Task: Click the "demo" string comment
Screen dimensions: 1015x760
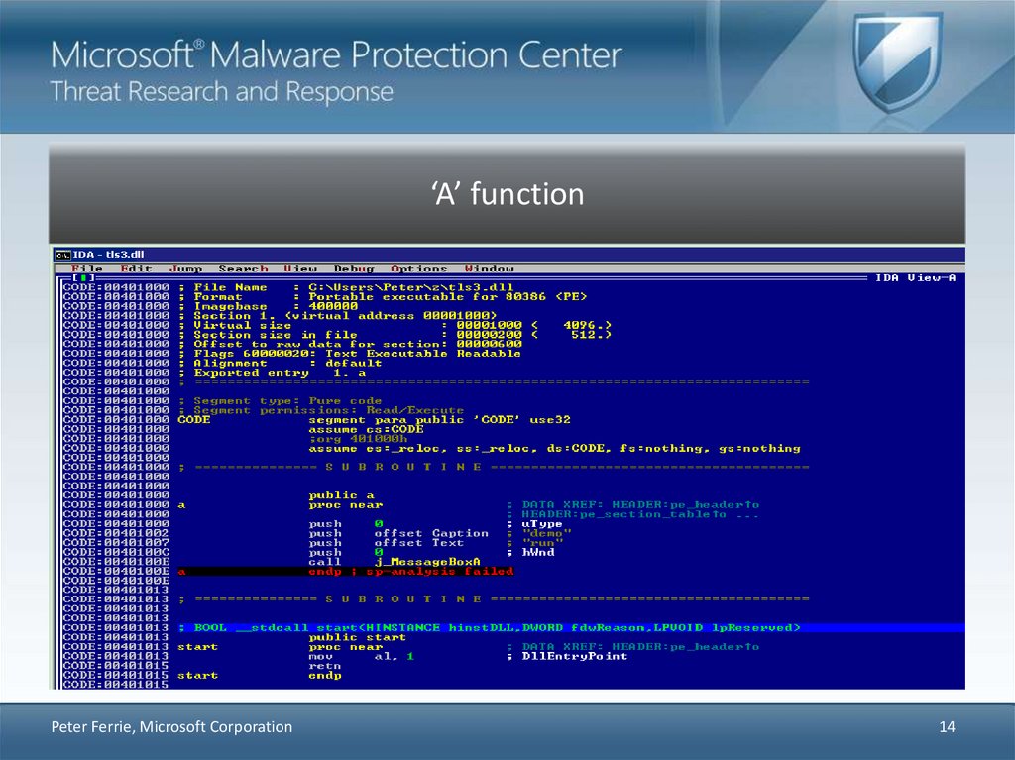Action: tap(546, 533)
